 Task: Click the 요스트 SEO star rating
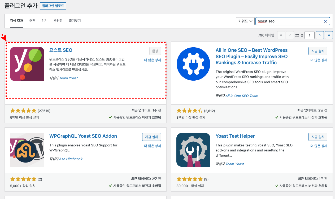23,111
